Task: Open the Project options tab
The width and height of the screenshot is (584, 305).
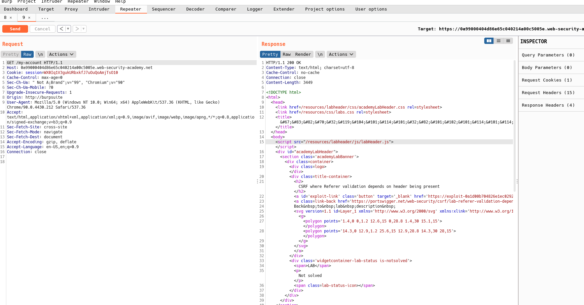Action: pyautogui.click(x=325, y=9)
